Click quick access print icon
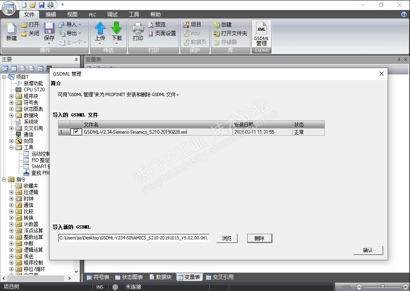 tap(50, 4)
